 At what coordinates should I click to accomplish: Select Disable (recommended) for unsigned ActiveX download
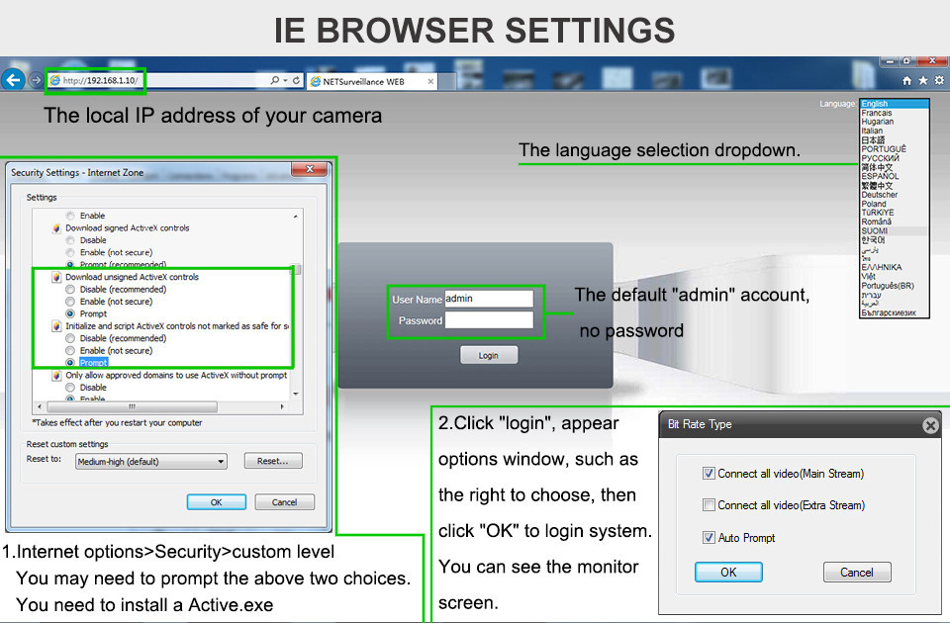[x=69, y=290]
